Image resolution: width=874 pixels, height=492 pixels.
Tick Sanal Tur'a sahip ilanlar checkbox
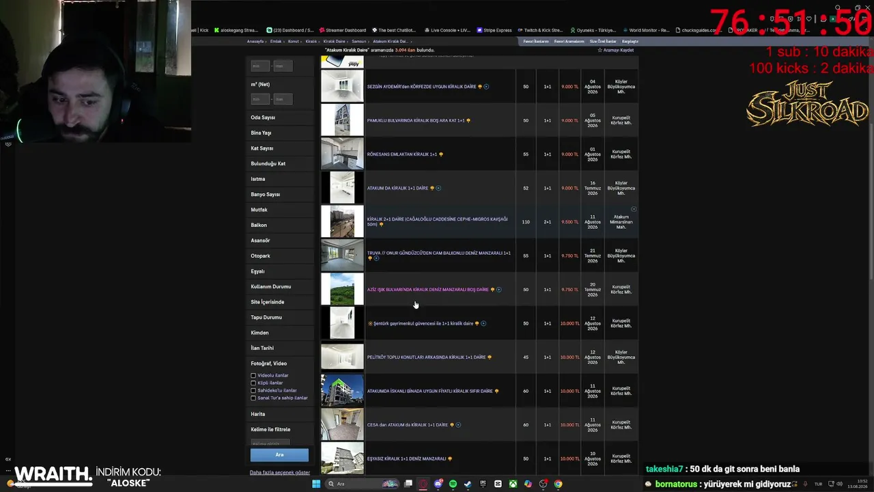pyautogui.click(x=253, y=398)
